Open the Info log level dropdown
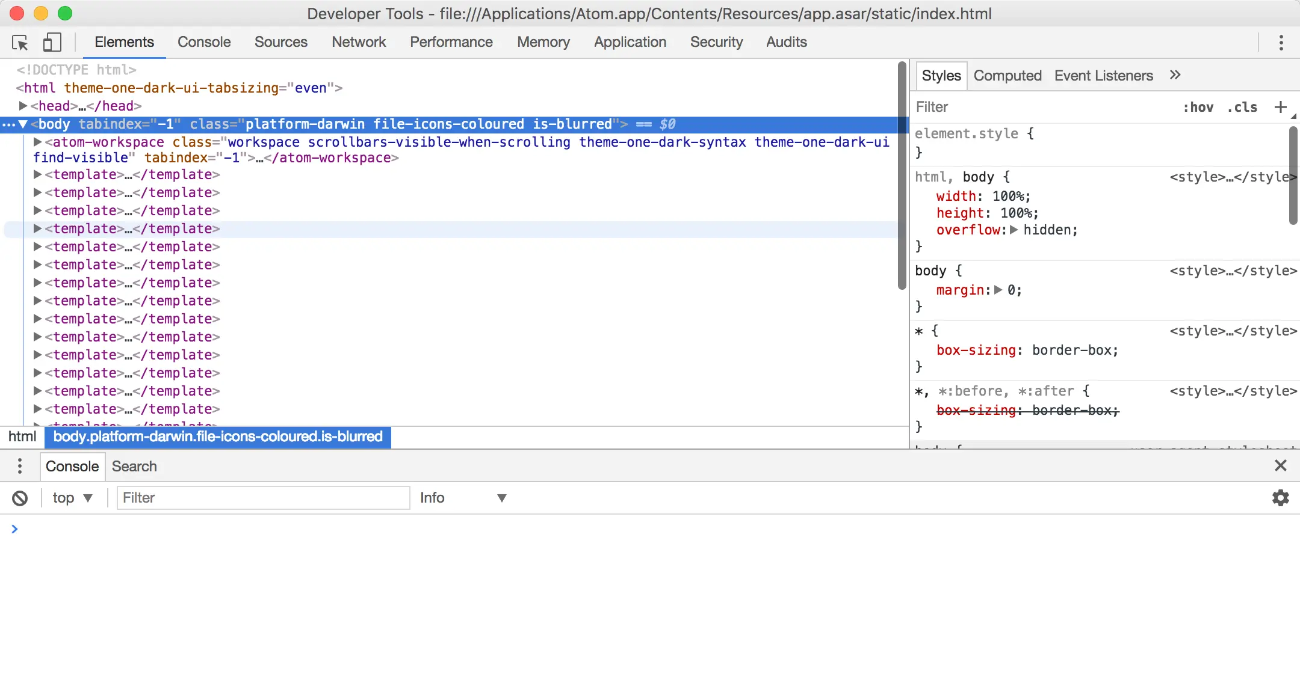Image resolution: width=1300 pixels, height=689 pixels. pyautogui.click(x=462, y=498)
